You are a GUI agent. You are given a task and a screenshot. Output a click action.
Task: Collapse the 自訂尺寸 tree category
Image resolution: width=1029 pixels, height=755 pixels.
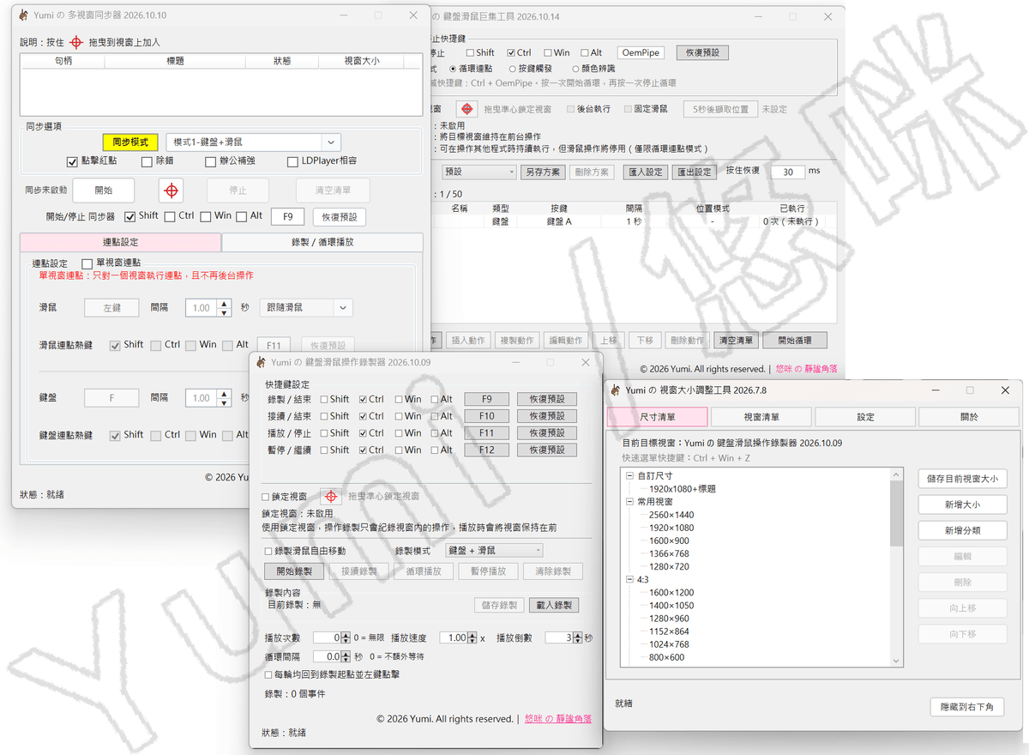click(x=630, y=476)
